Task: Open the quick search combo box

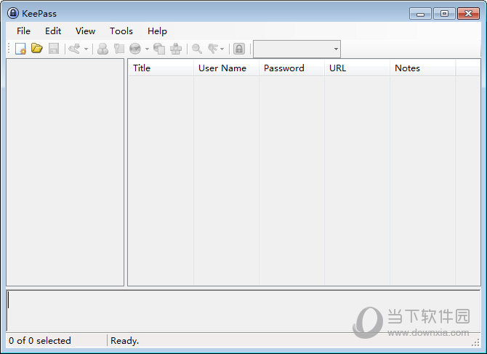Action: (297, 49)
